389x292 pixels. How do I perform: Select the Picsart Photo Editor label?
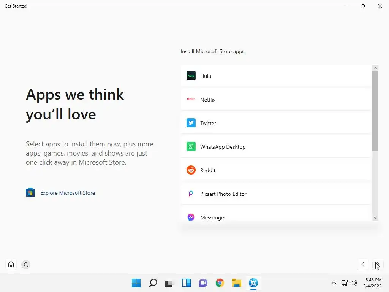(x=223, y=194)
